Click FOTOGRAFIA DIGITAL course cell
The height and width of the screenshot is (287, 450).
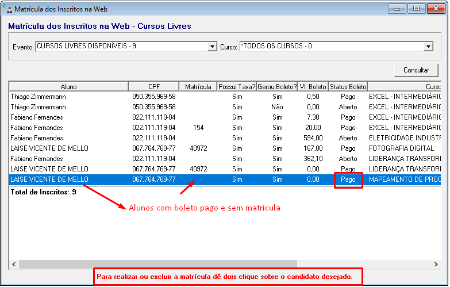pyautogui.click(x=401, y=148)
